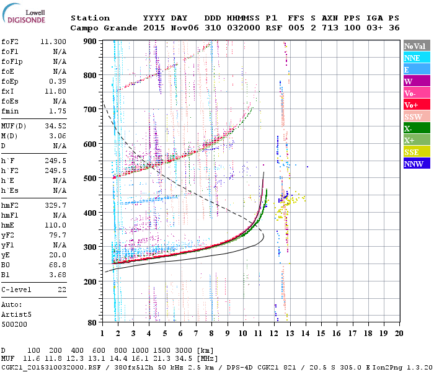Click the 032000 time value
Viewport: 434px width, 372px height.
point(244,28)
